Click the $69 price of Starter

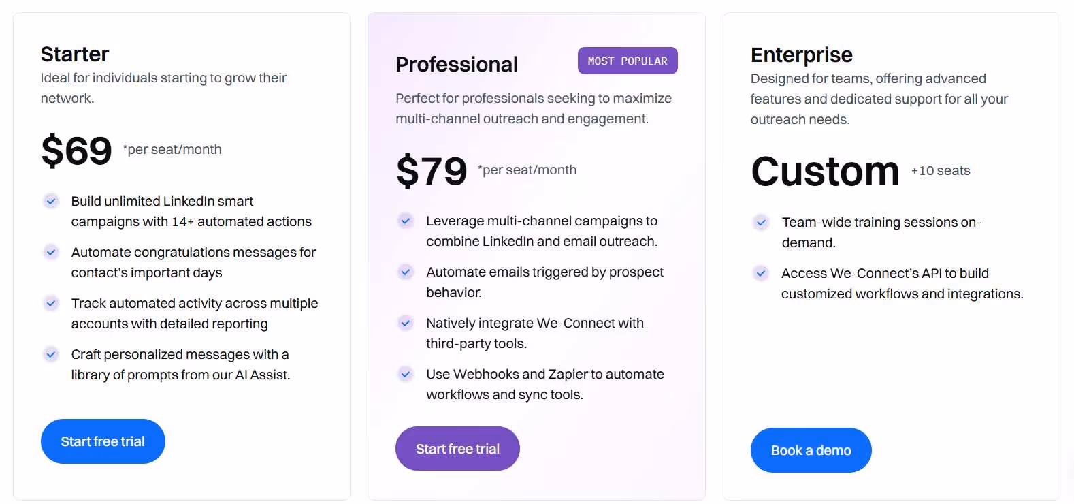pyautogui.click(x=76, y=150)
